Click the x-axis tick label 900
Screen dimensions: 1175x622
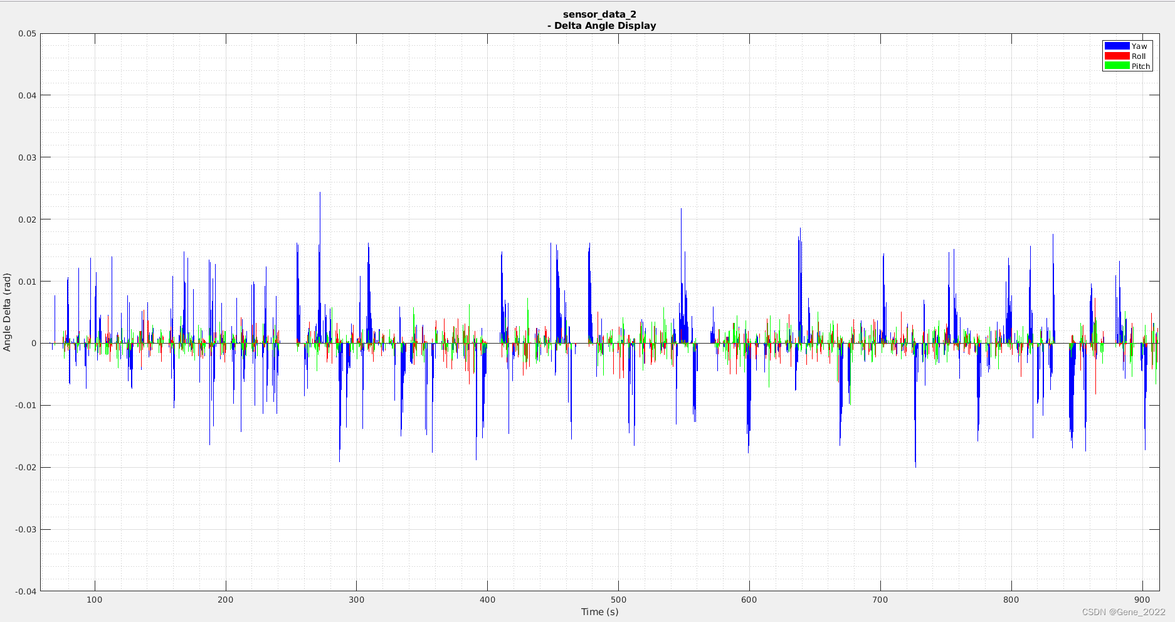click(1142, 599)
